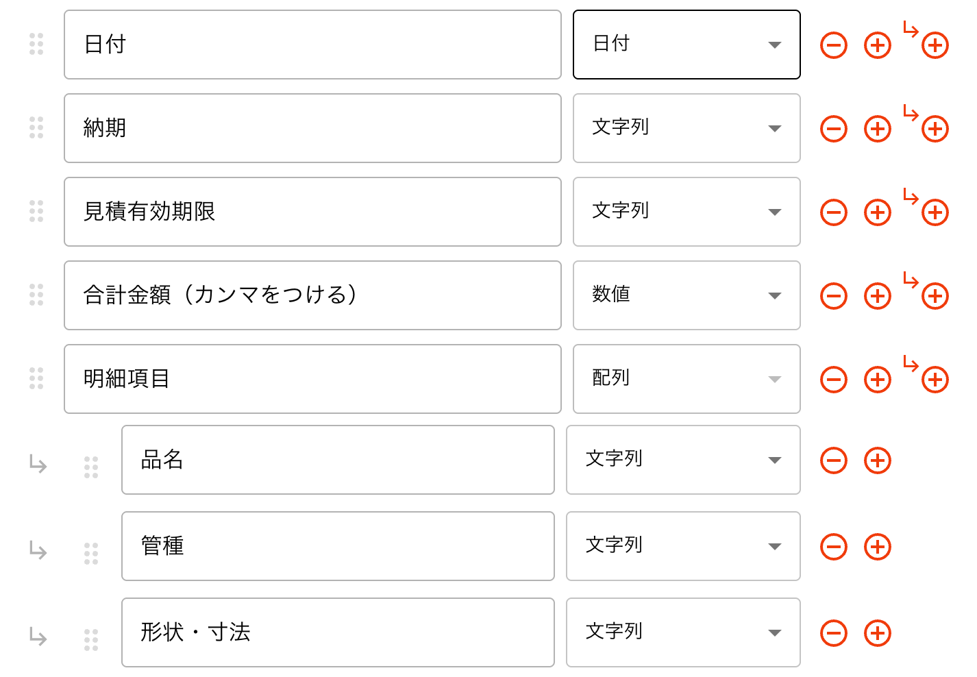Focus the 明細項目 name input field
This screenshot has width=977, height=677.
click(312, 379)
